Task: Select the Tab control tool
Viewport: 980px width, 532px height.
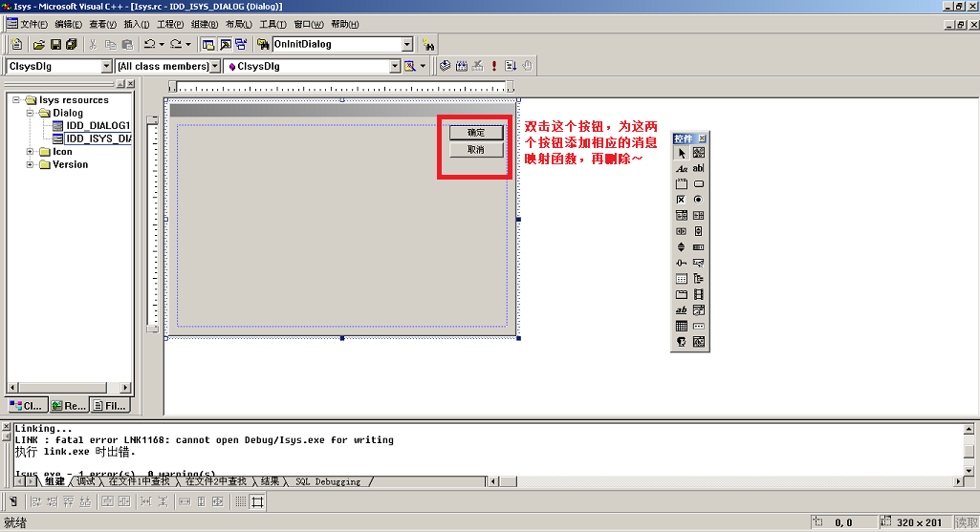Action: 682,295
